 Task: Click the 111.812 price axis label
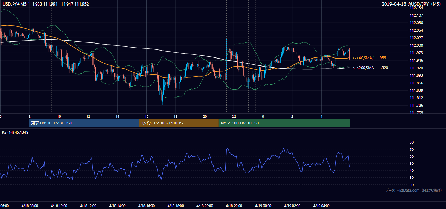pos(416,98)
